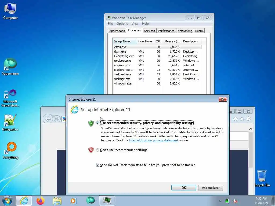The width and height of the screenshot is (275, 206).
Task: Open Microsoft Visual Studio desktop shortcut
Action: pyautogui.click(x=10, y=98)
